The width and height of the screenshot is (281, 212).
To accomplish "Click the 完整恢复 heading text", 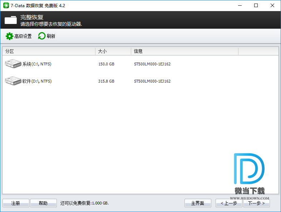I will 32,17.
